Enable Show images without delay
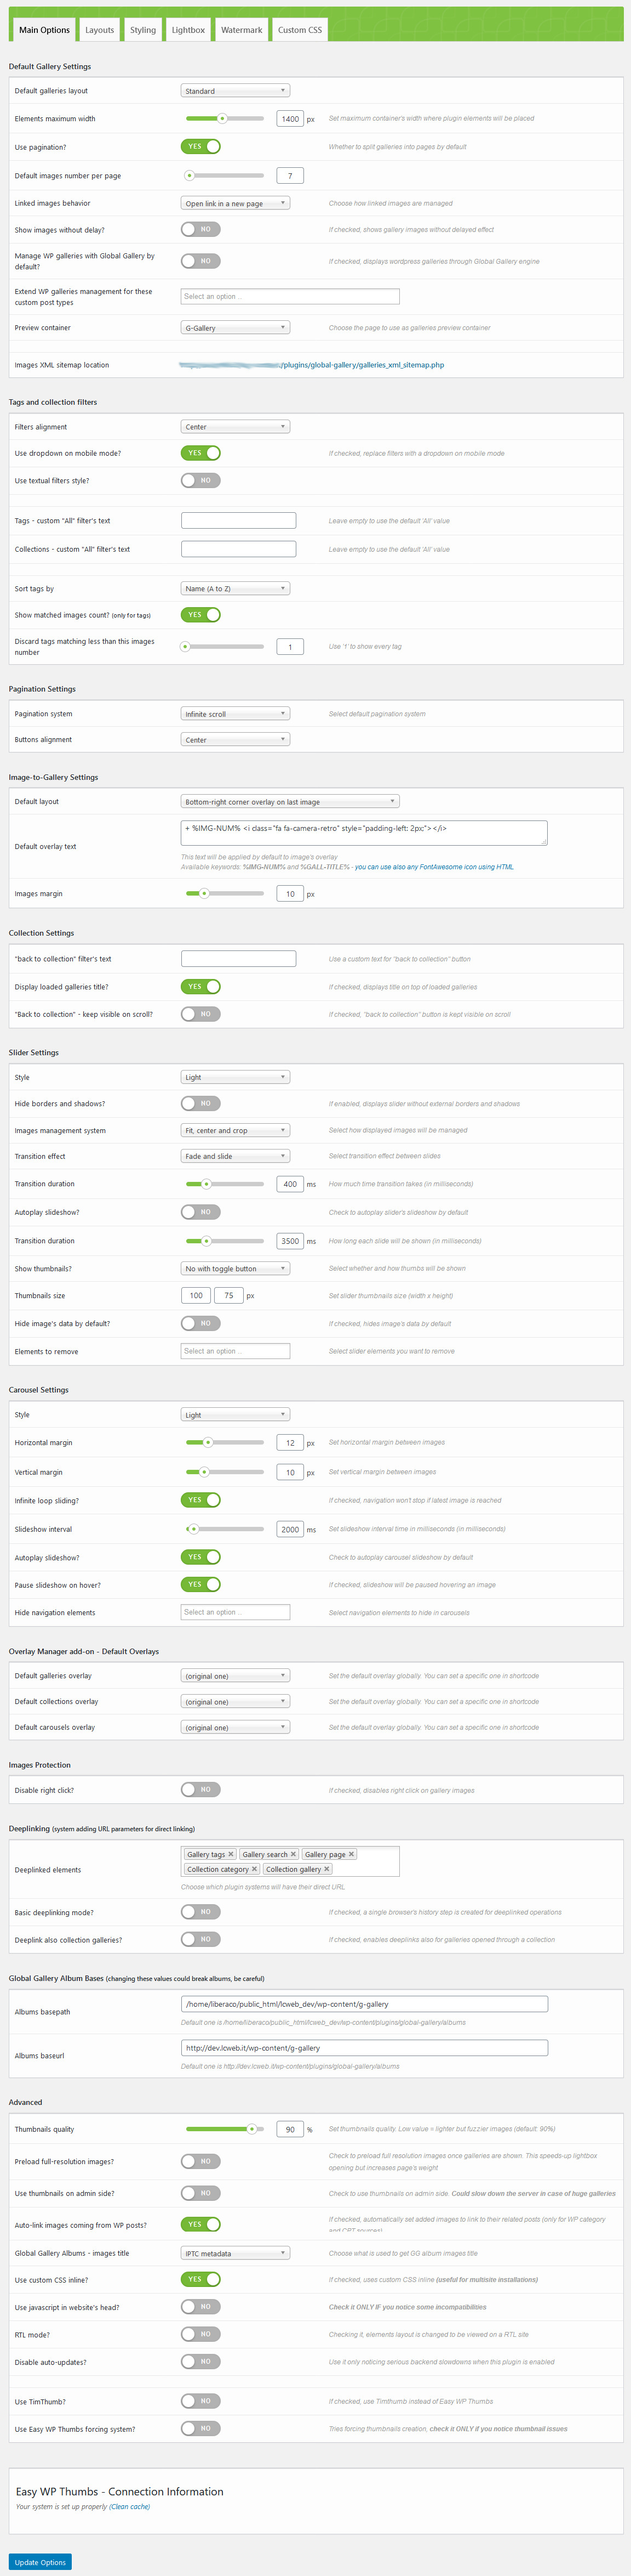This screenshot has width=631, height=2576. pos(200,229)
